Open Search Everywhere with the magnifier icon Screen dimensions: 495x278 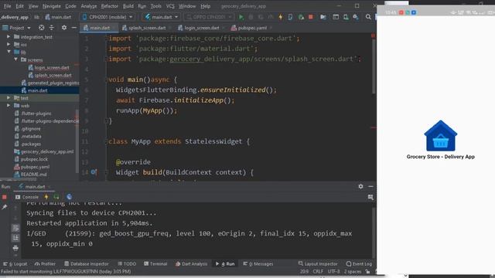click(368, 17)
